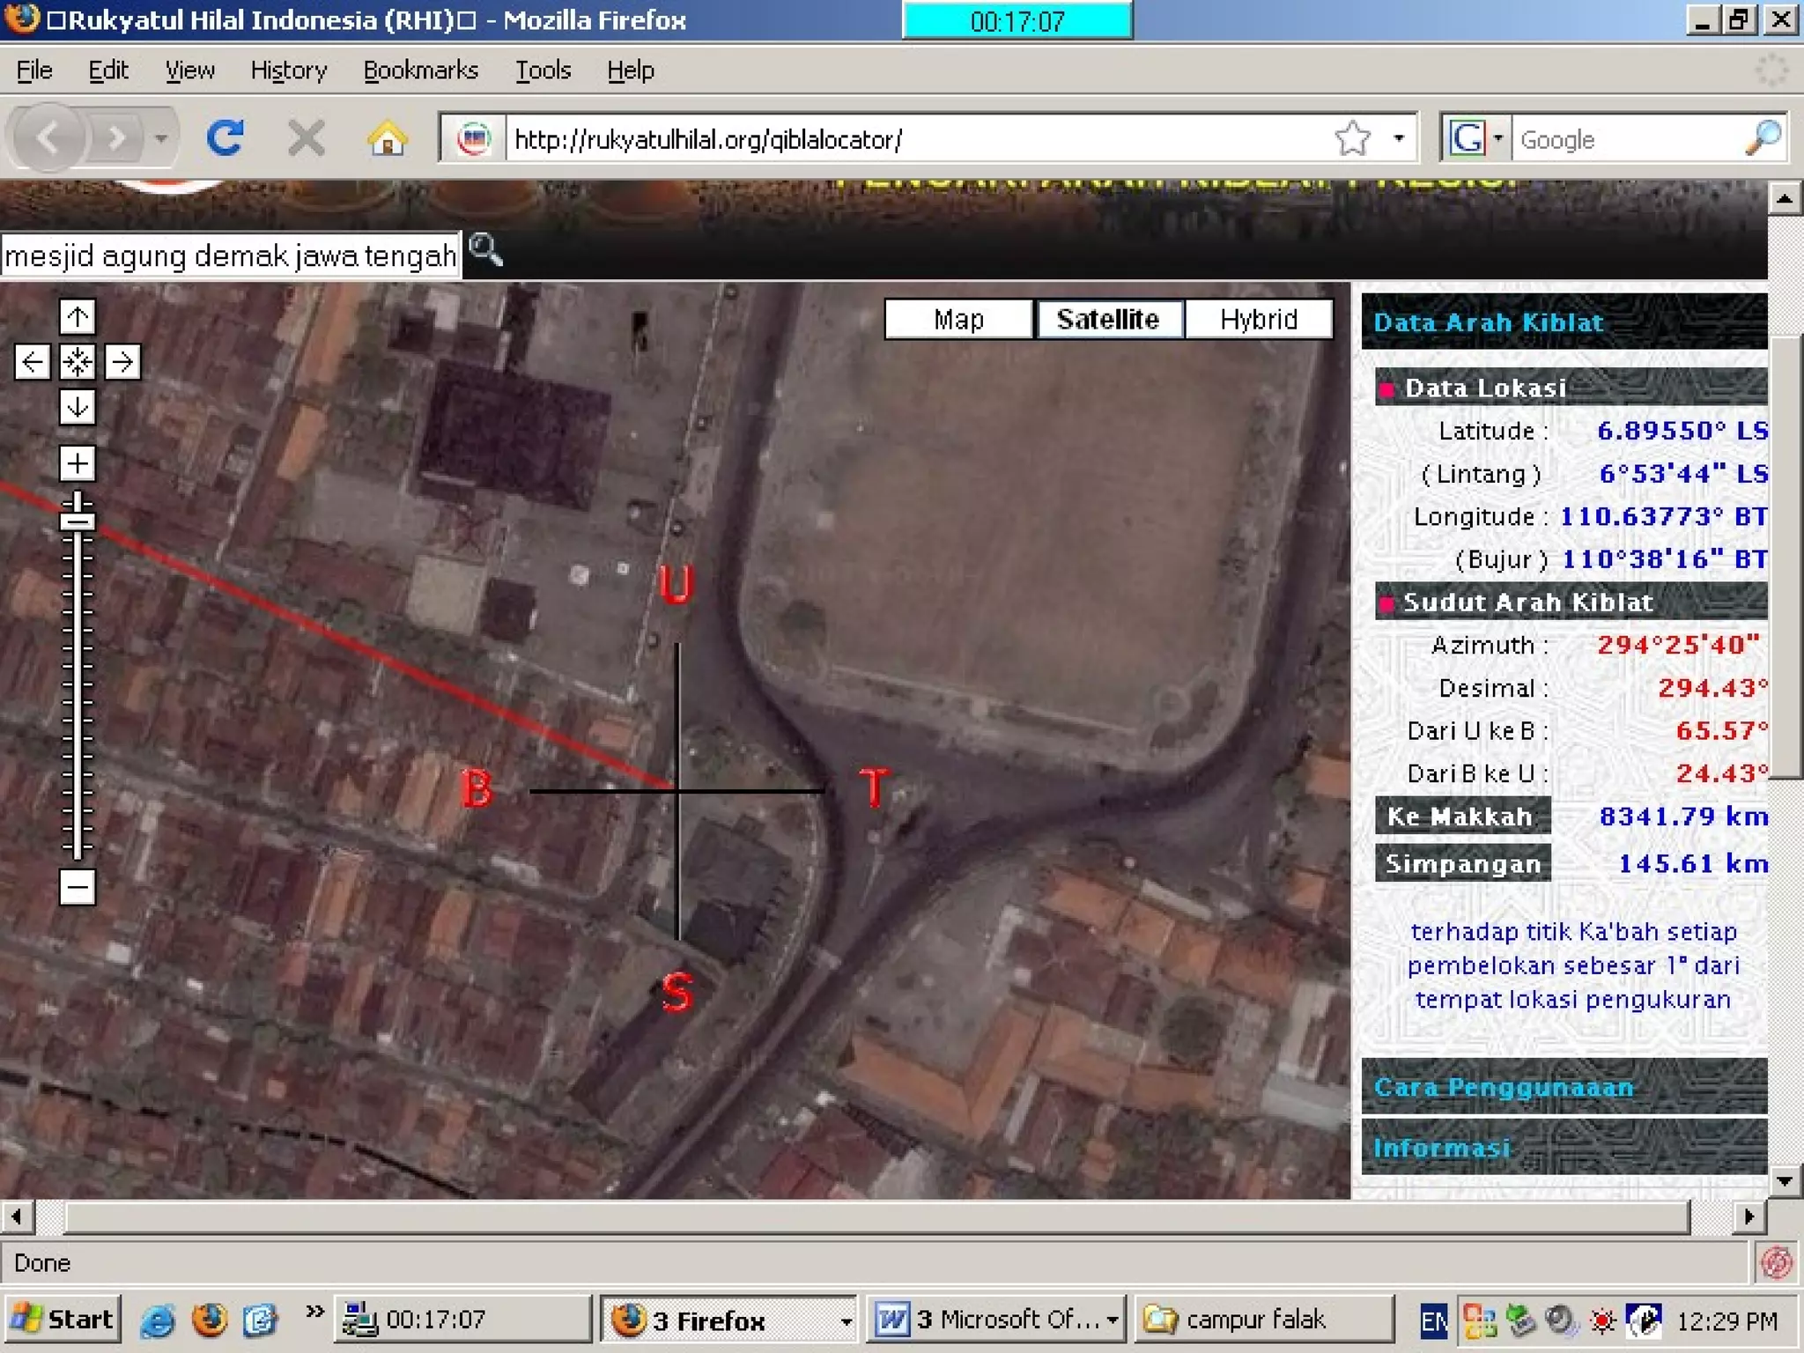Click the map recenter icon
Image resolution: width=1804 pixels, height=1353 pixels.
point(78,362)
